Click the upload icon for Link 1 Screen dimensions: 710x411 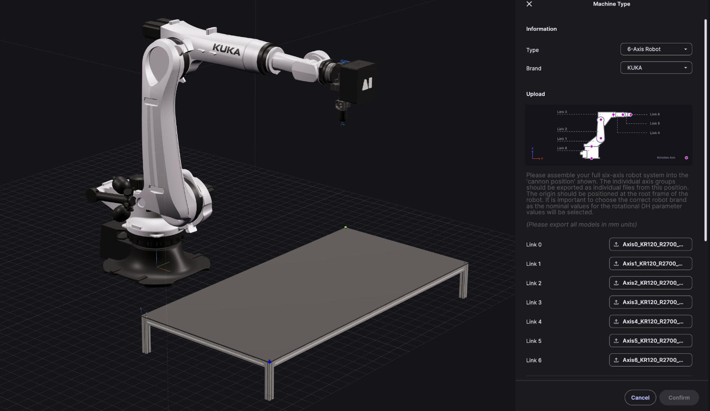click(616, 264)
